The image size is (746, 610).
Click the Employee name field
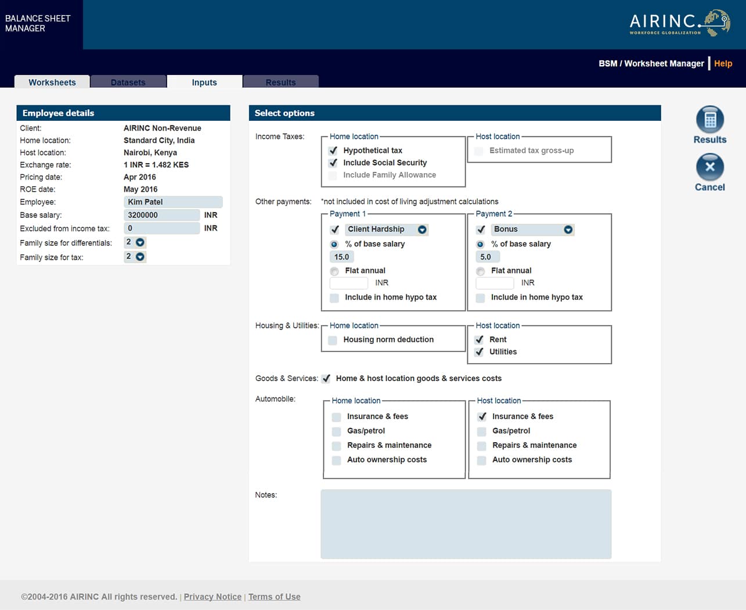click(173, 202)
